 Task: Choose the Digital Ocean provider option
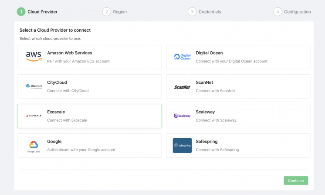click(238, 57)
